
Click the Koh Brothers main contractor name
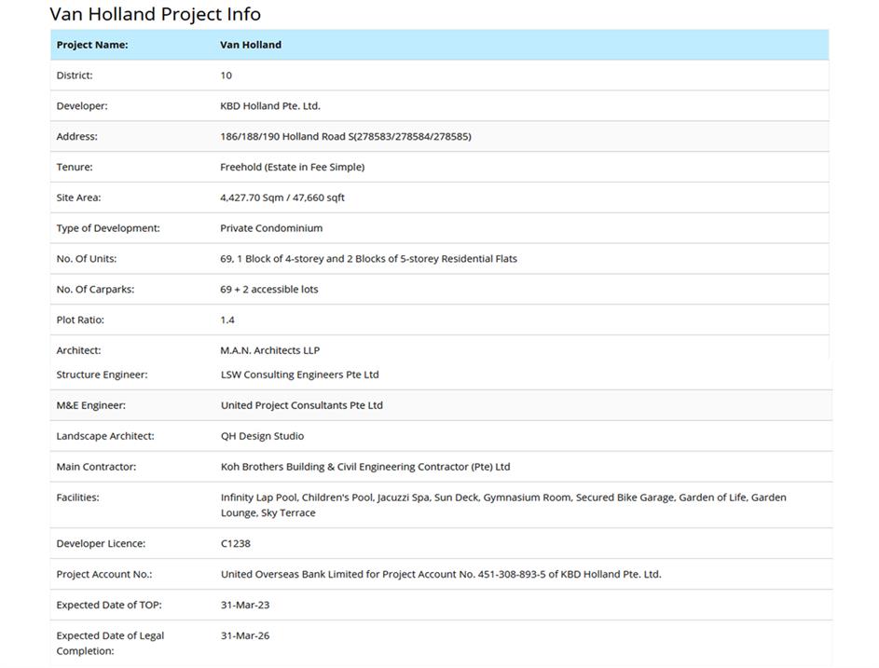click(x=365, y=467)
